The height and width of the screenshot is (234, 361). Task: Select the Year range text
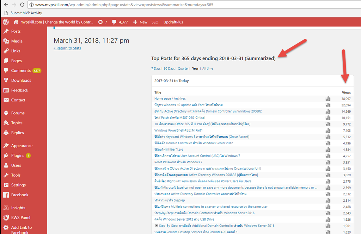click(x=195, y=69)
